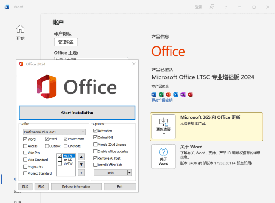The width and height of the screenshot is (275, 203).
Task: Open the 更新选项 update options dropdown
Action: [163, 127]
